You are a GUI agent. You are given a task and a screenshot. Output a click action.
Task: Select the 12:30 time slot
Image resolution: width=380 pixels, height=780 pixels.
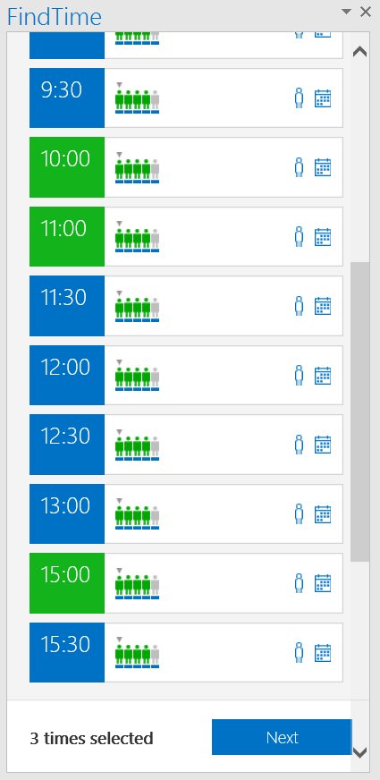67,445
